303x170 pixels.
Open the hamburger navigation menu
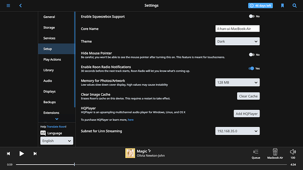click(x=8, y=6)
